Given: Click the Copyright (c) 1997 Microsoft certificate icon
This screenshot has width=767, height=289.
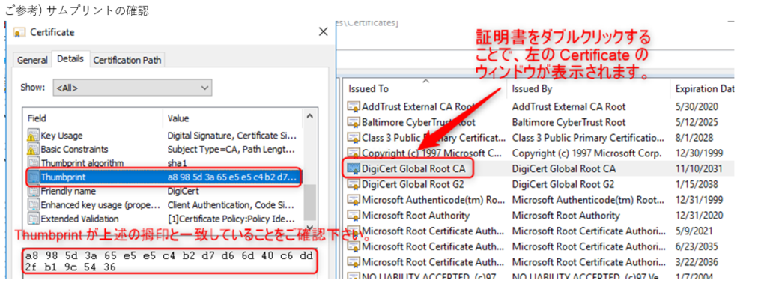Looking at the screenshot, I should 354,153.
